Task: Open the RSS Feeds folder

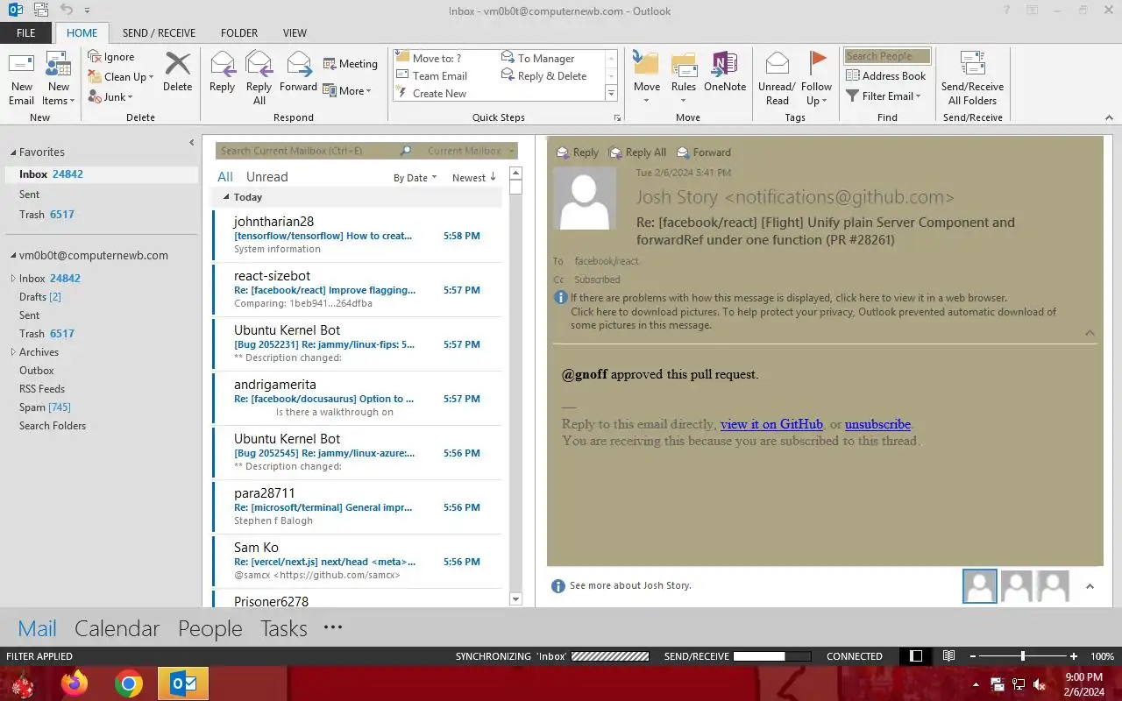Action: click(42, 389)
